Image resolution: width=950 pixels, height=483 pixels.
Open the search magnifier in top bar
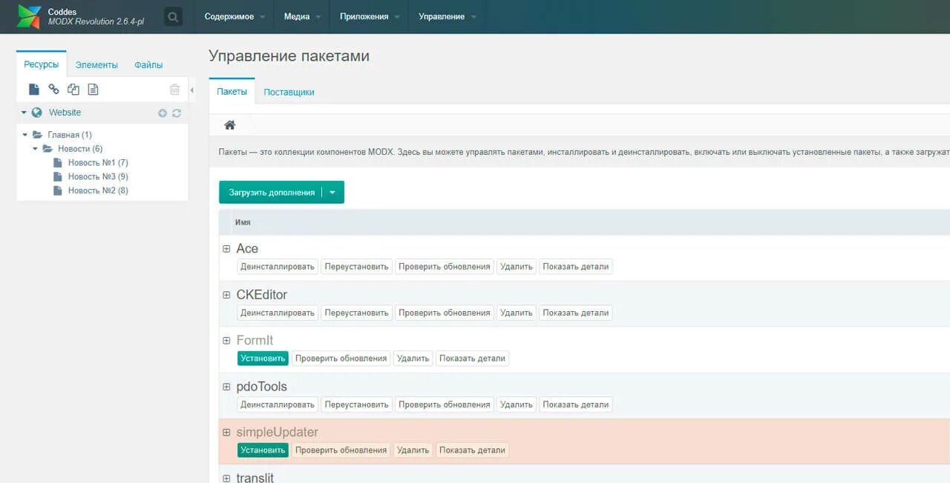click(173, 16)
